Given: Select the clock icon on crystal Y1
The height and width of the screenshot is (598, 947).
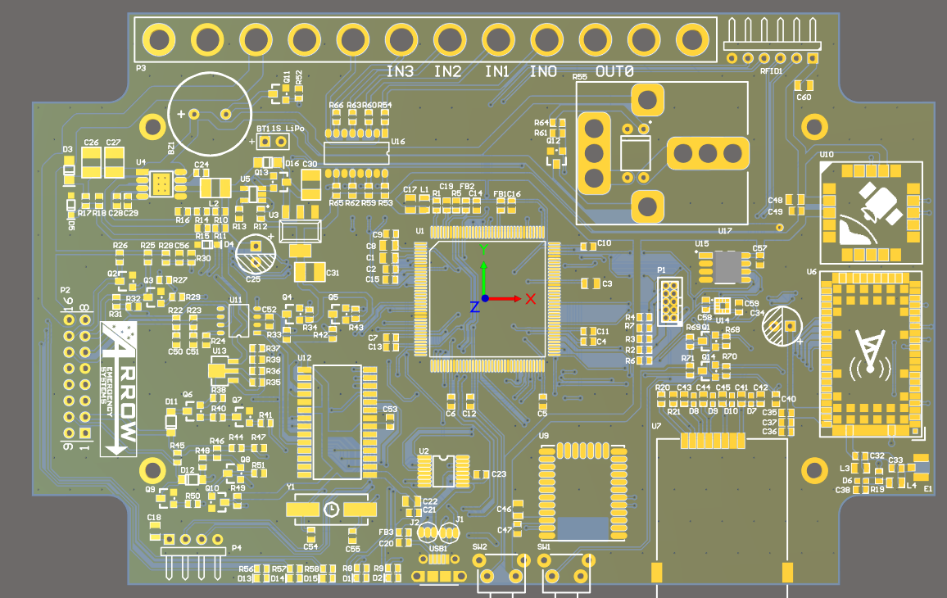Looking at the screenshot, I should tap(331, 508).
